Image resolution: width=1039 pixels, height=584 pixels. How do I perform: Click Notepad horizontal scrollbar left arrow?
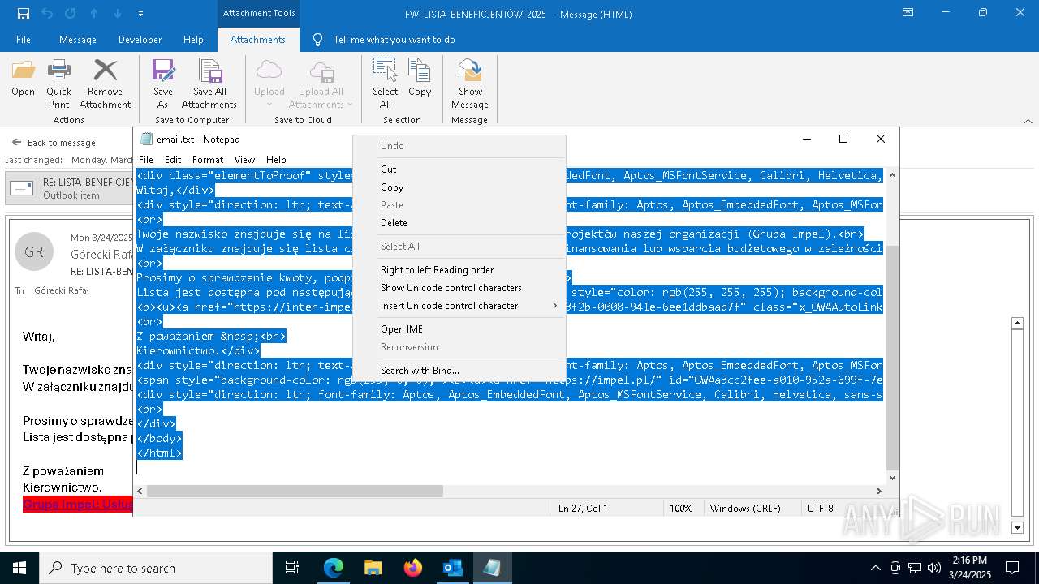coord(140,491)
